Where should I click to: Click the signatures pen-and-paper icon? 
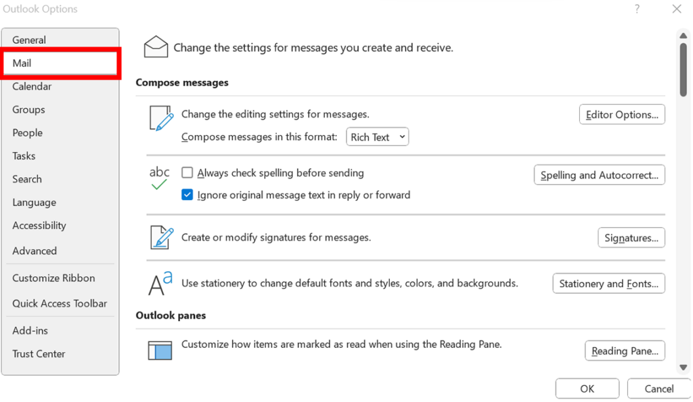[159, 237]
